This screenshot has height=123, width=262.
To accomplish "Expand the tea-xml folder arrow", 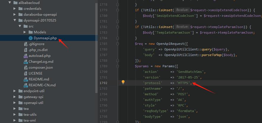I will click(15, 121).
